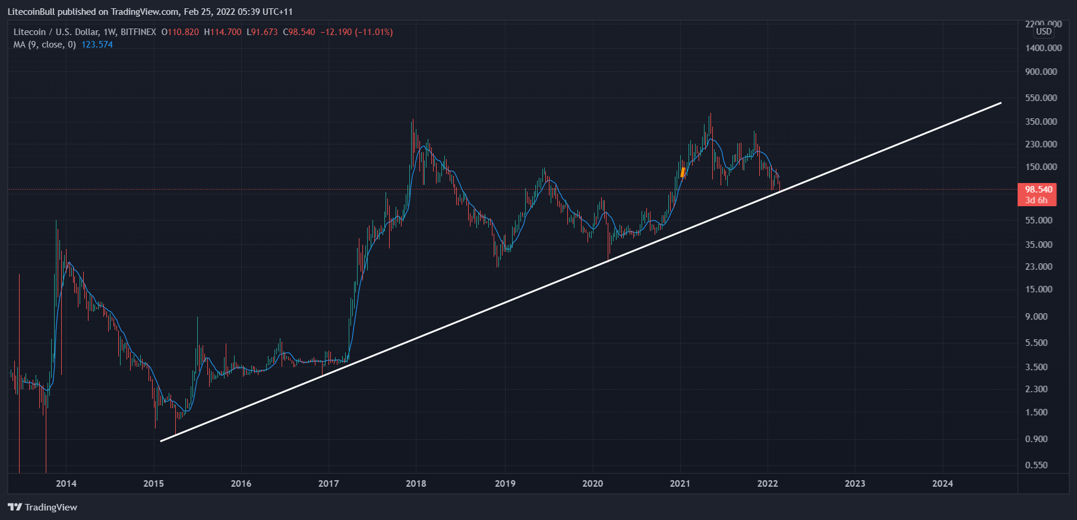Screen dimensions: 1077x520
Task: Click the 2019 label on time axis
Action: (x=505, y=483)
